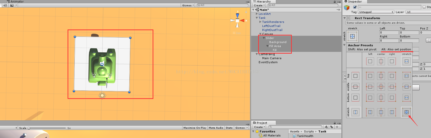Open the Scene view Gizmos dropdown
This screenshot has height=138, width=431.
pos(188,5)
